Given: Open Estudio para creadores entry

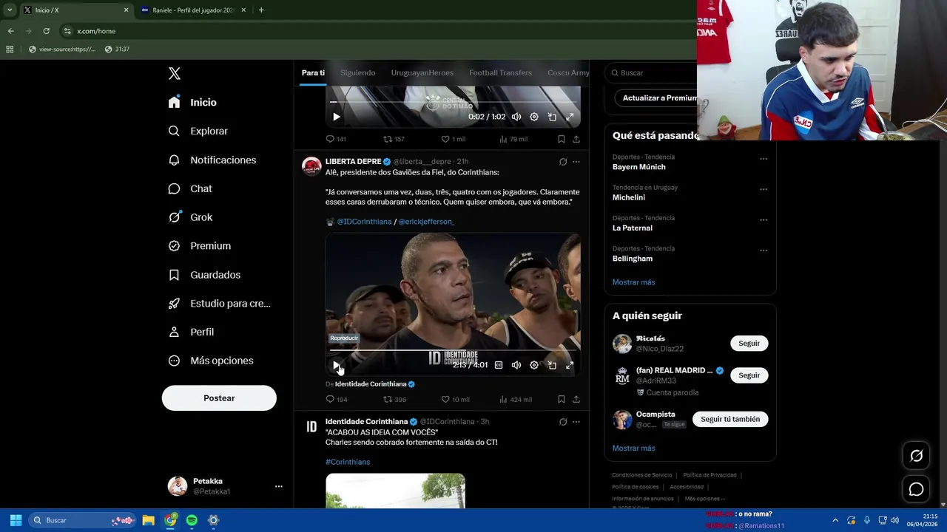Looking at the screenshot, I should click(x=219, y=304).
